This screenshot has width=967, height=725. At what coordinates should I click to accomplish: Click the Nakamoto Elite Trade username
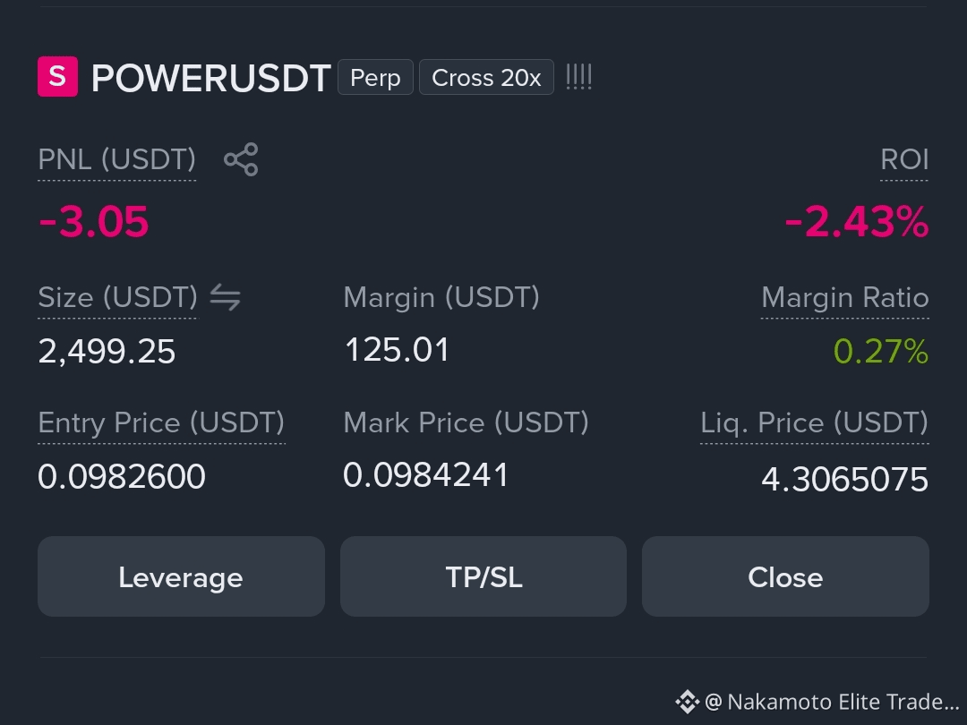[832, 702]
